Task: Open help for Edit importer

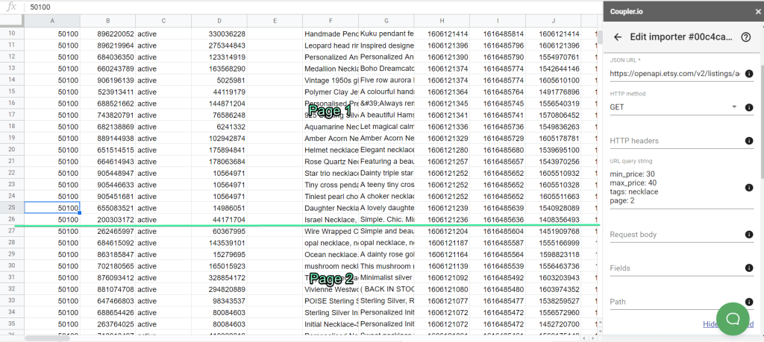Action: (x=745, y=37)
